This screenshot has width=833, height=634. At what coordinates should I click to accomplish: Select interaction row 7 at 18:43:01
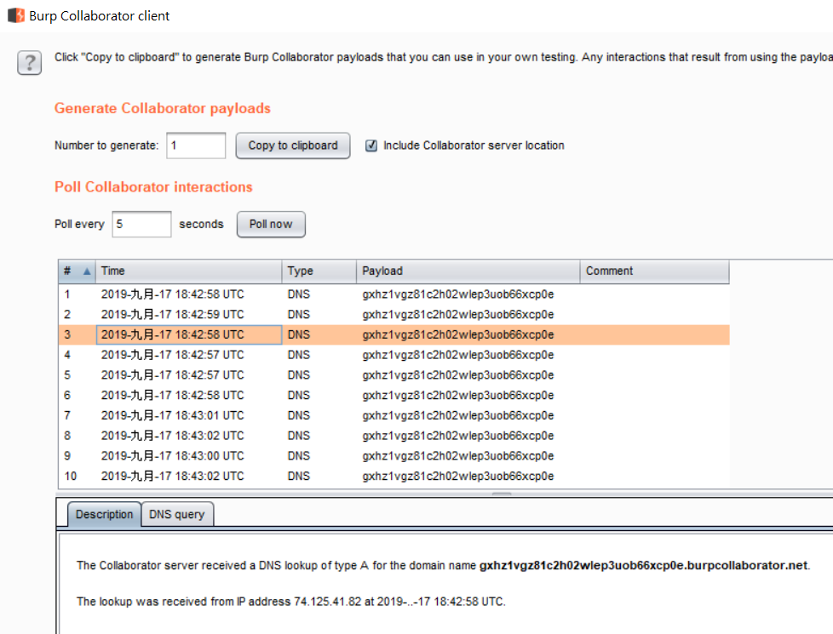(394, 415)
